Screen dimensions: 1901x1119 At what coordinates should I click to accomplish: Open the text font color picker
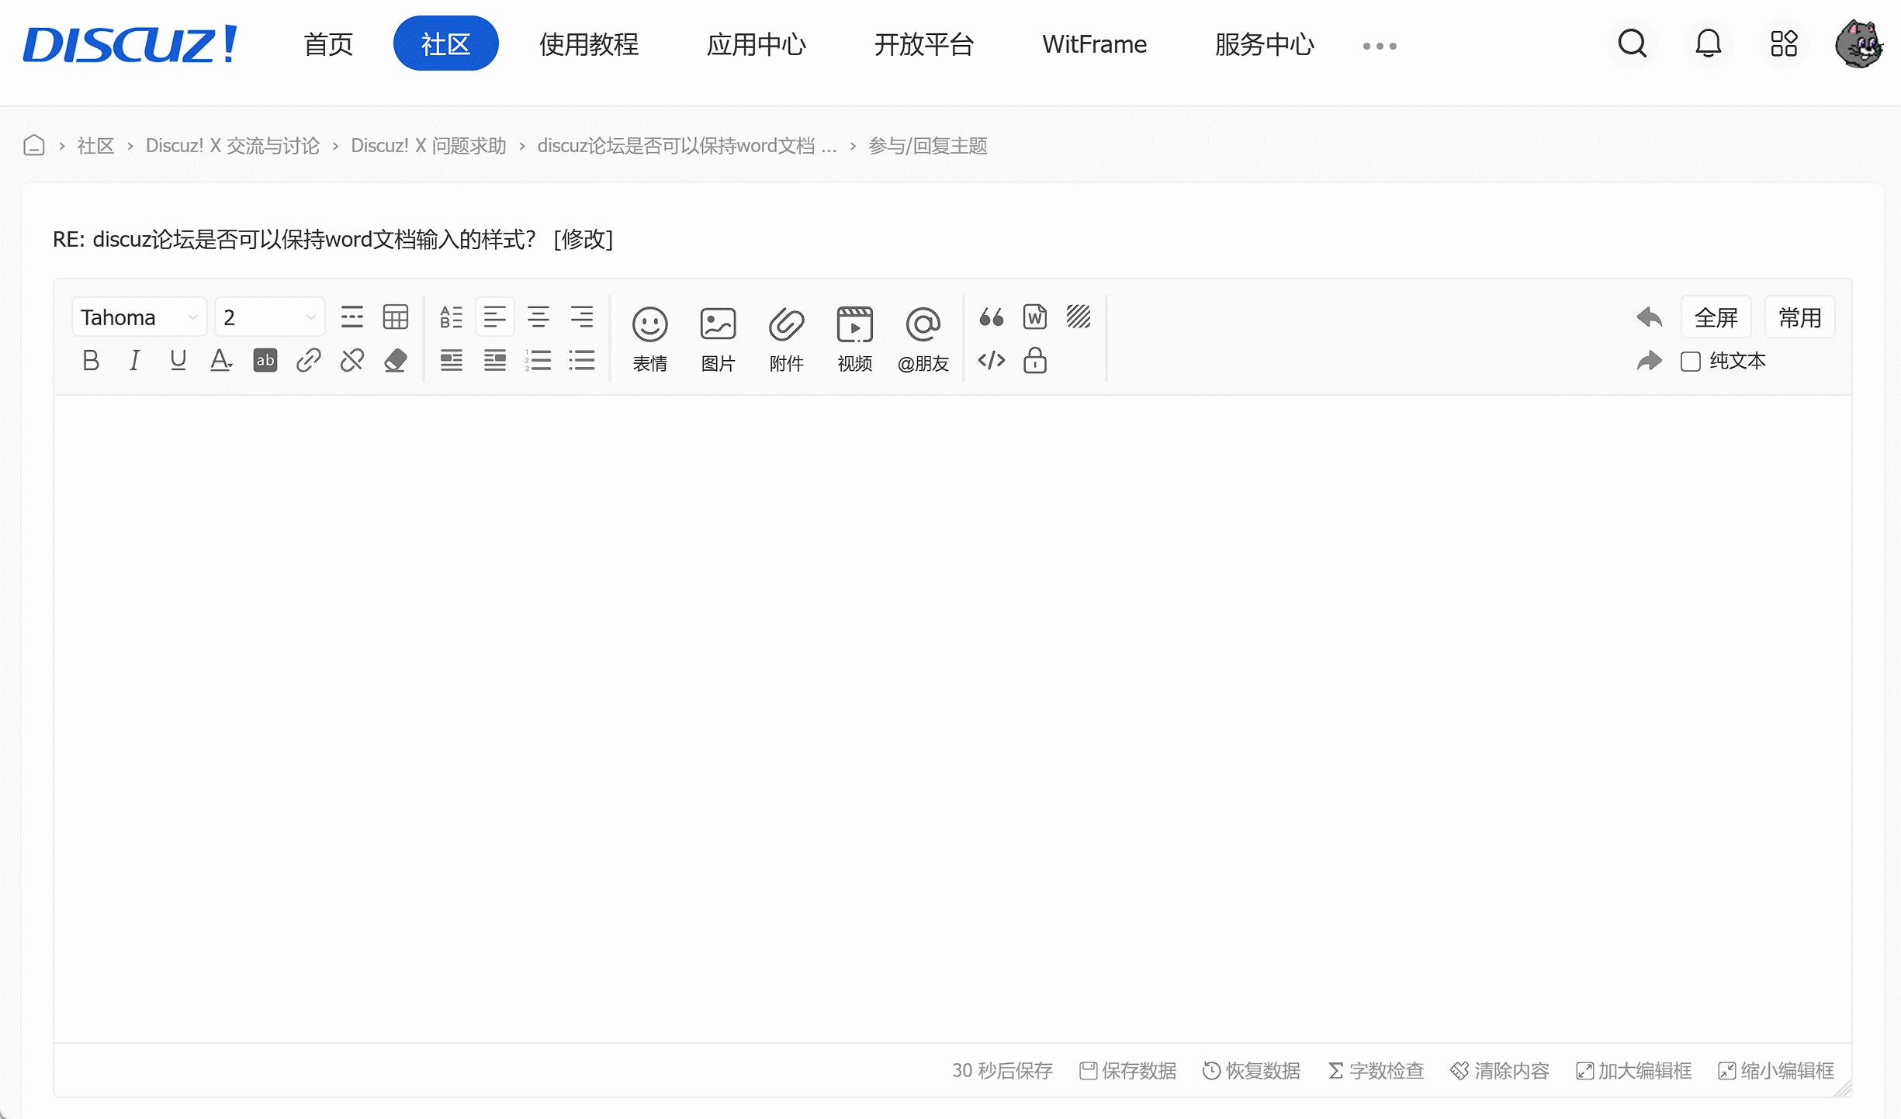click(221, 361)
